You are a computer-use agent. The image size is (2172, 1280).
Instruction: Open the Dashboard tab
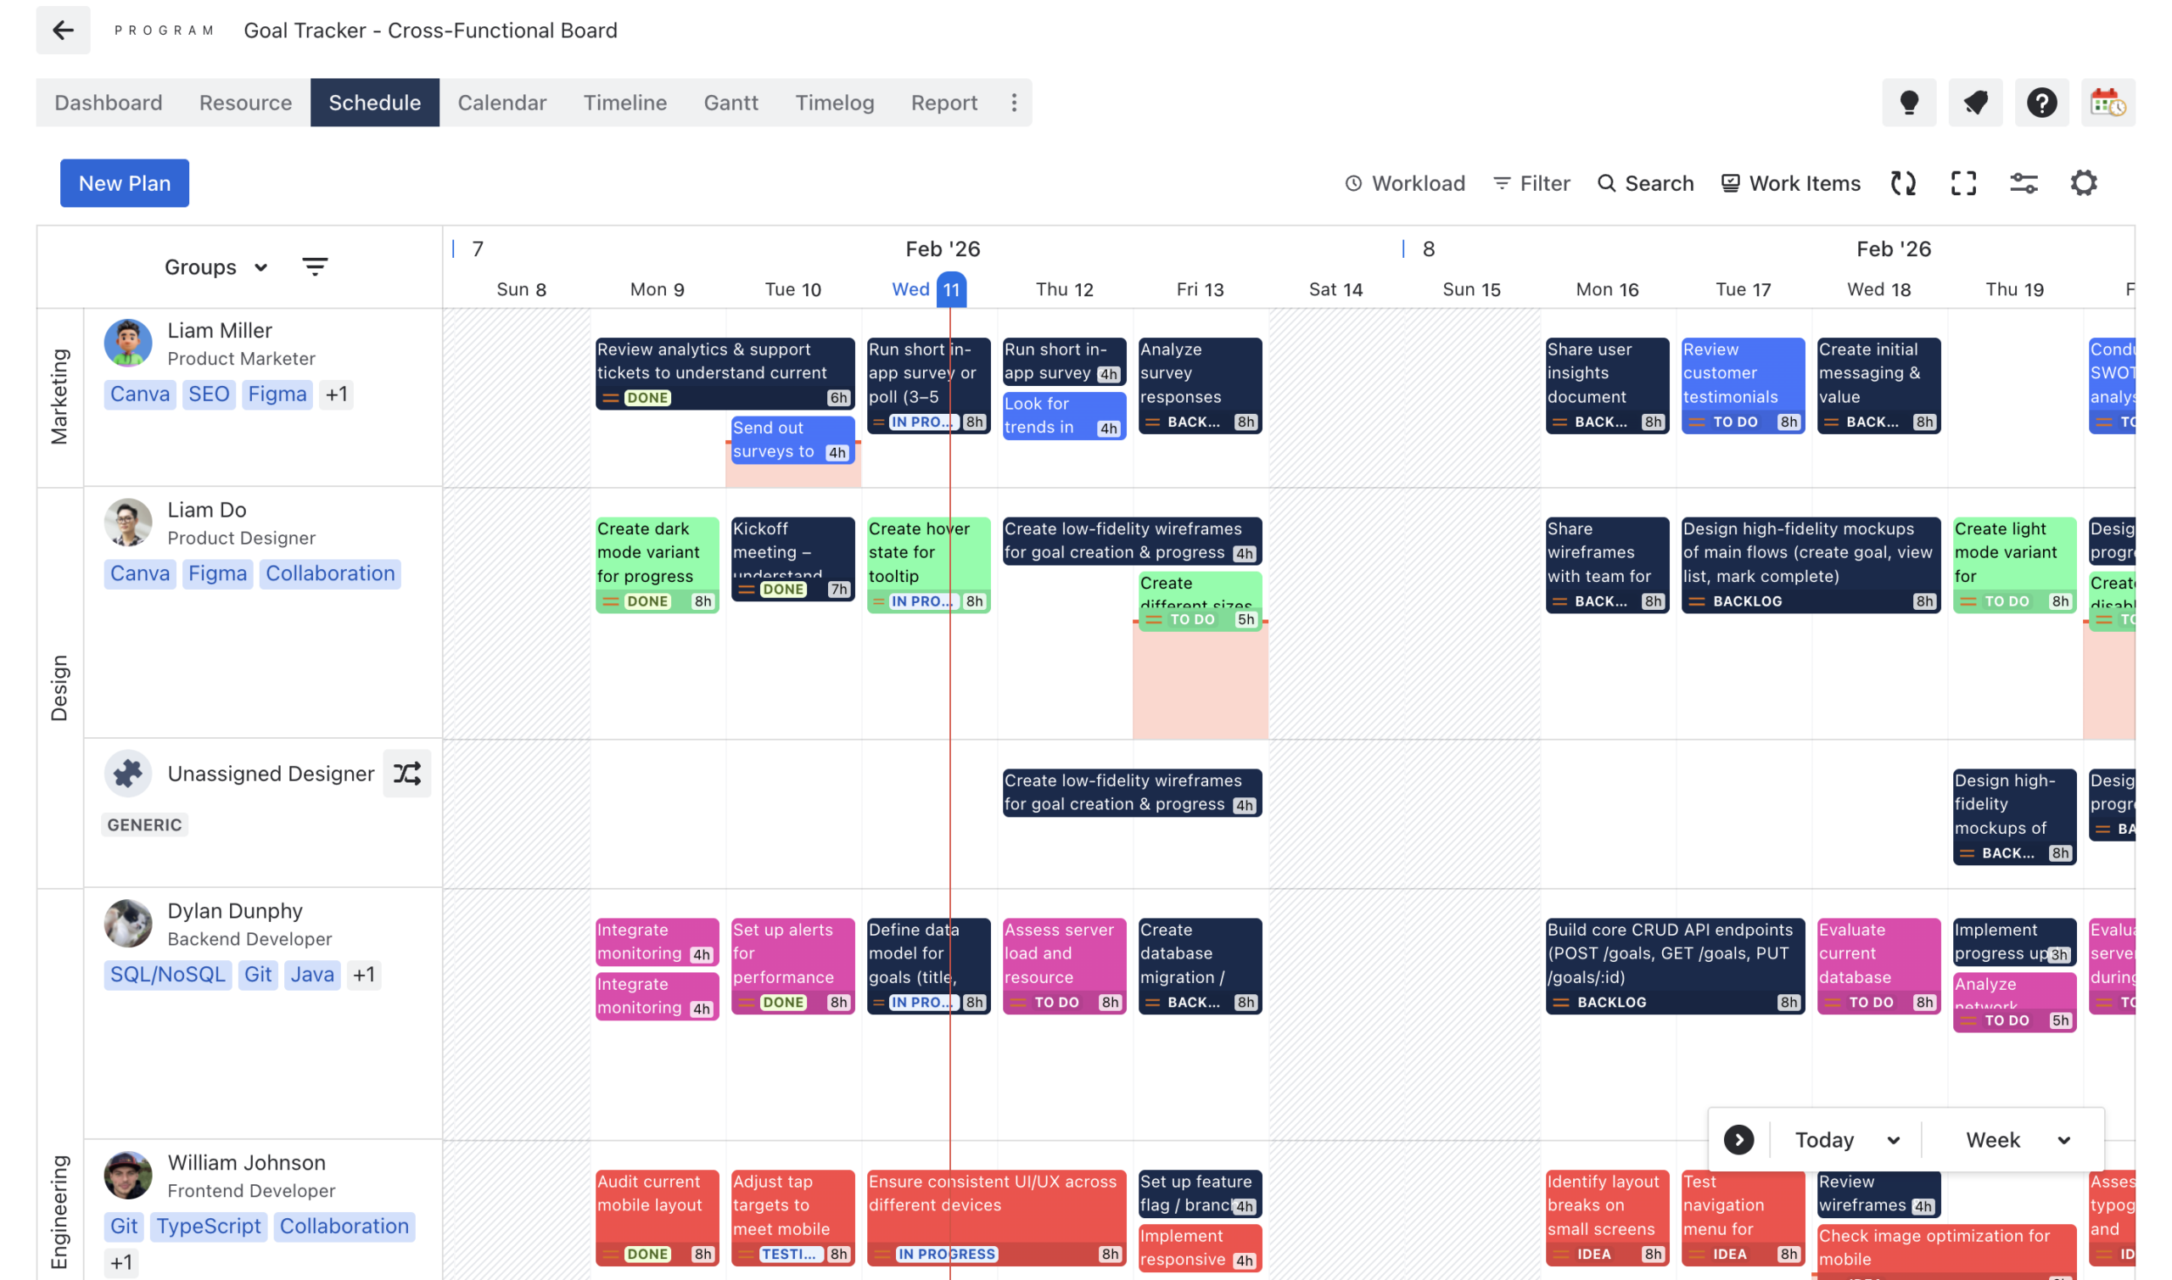pyautogui.click(x=108, y=102)
